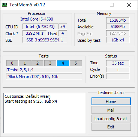Click PageFile 12775Mb field
The width and height of the screenshot is (138, 137).
click(x=118, y=33)
